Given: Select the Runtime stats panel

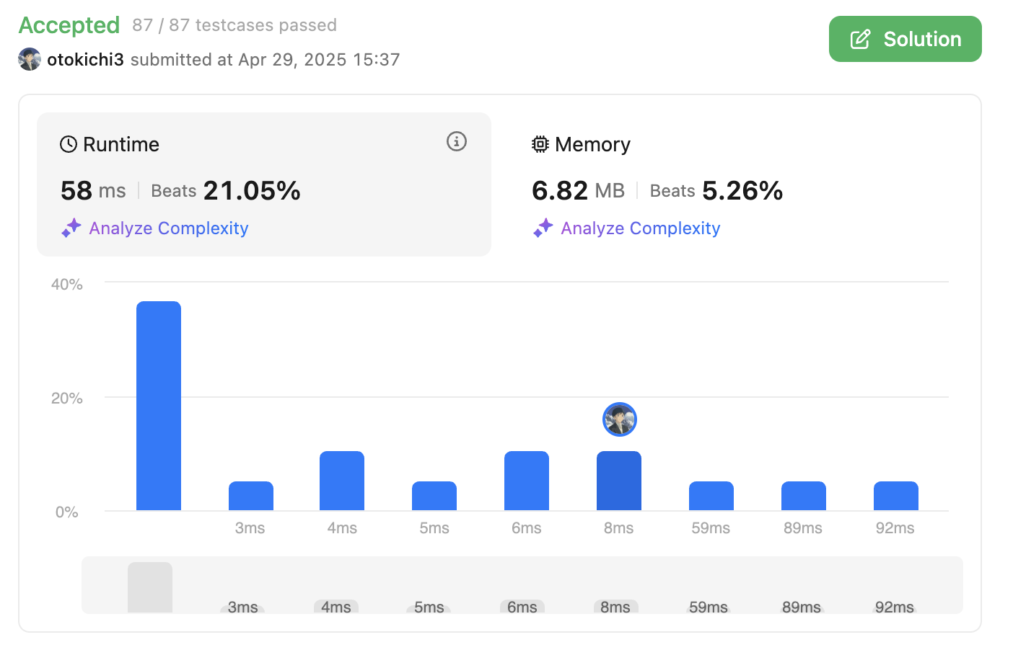Looking at the screenshot, I should pyautogui.click(x=263, y=184).
